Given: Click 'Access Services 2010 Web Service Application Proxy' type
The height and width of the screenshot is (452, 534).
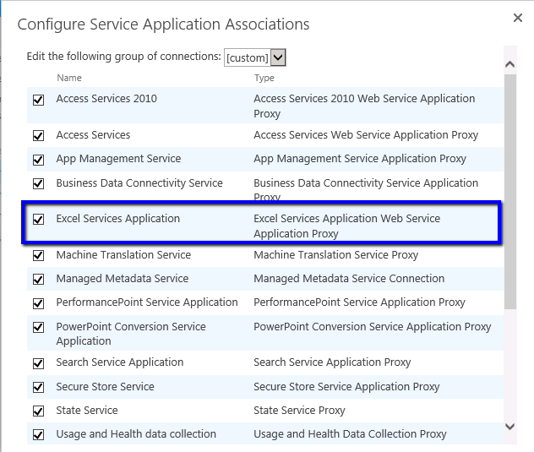Looking at the screenshot, I should click(x=364, y=106).
